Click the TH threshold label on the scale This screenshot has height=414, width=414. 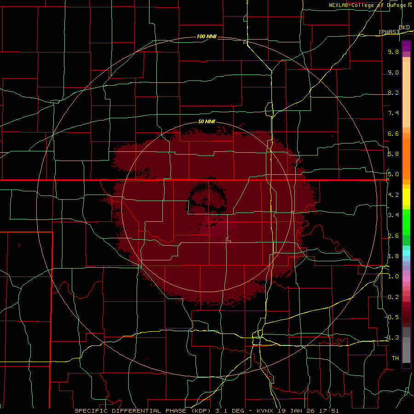point(395,358)
